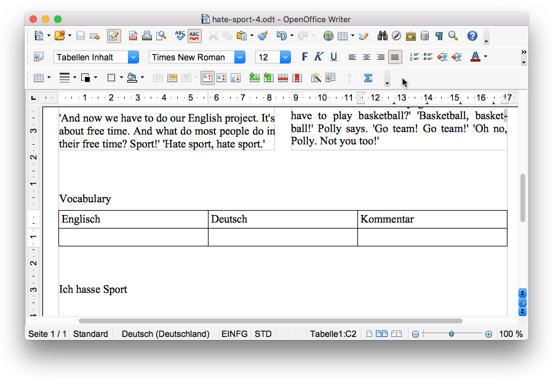Toggle bold formatting (F)
553x377 pixels.
[x=304, y=57]
